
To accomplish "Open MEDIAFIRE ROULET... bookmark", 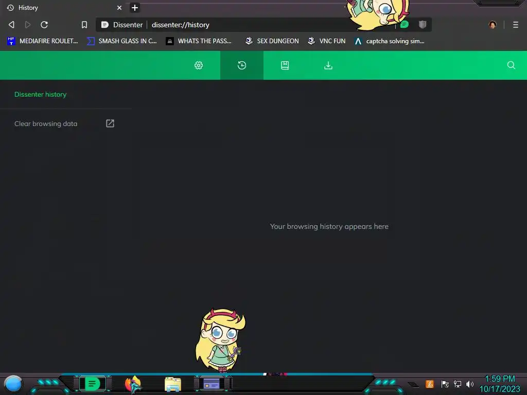I will (42, 41).
